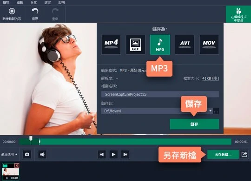The image size is (251, 181).
Task: Open the file size quality link 41KB
Action: (x=211, y=78)
